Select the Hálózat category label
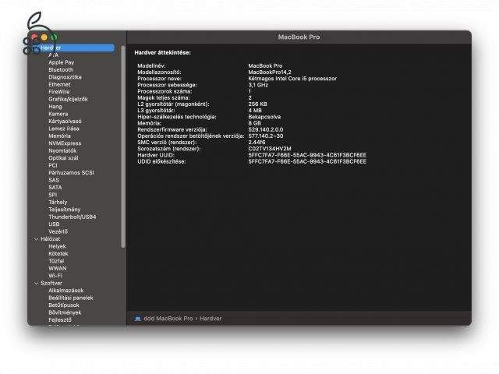 click(50, 239)
